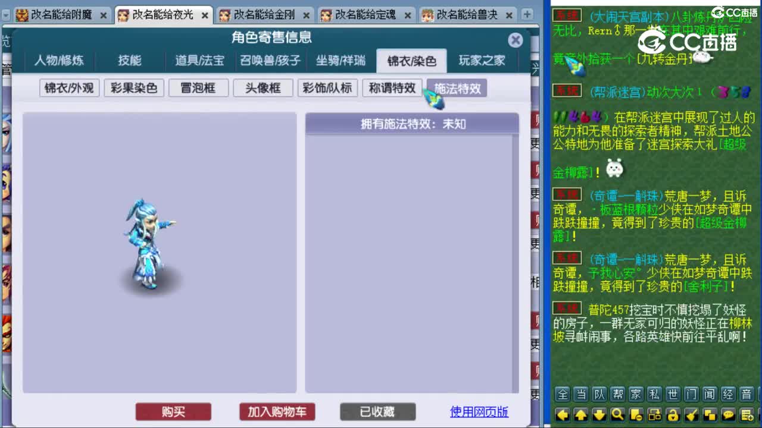Click the page-with-minus chat icon
Screen dimensions: 762x428
636,414
